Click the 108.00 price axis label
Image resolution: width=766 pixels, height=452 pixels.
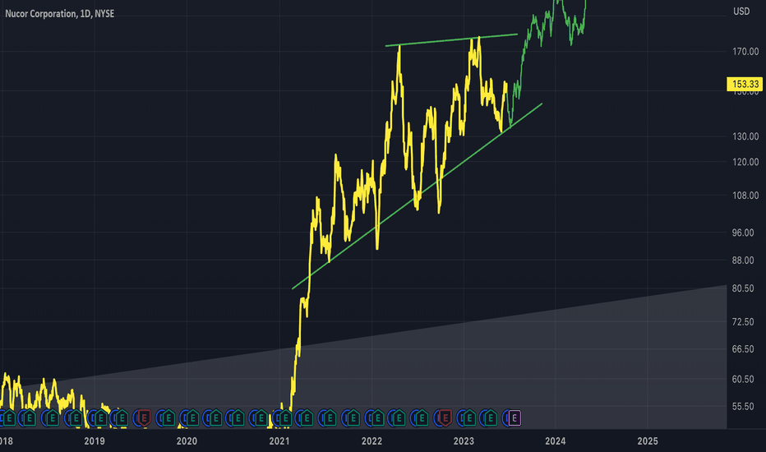(x=745, y=196)
